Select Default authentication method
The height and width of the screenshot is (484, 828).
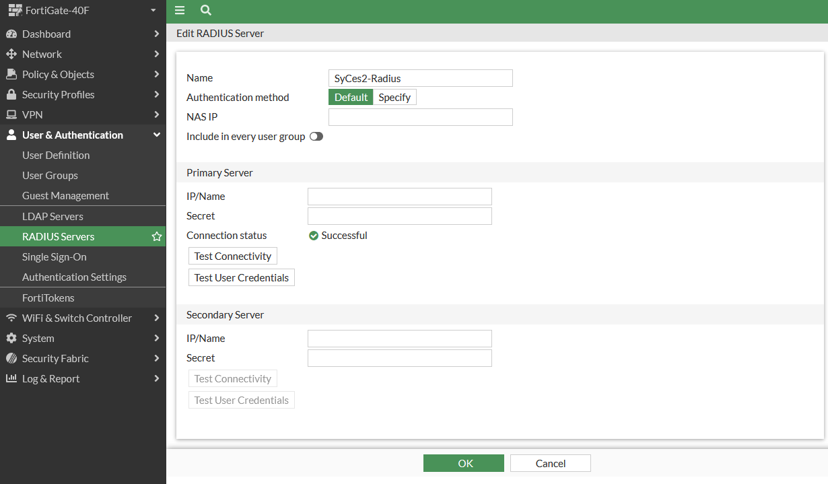(x=351, y=97)
